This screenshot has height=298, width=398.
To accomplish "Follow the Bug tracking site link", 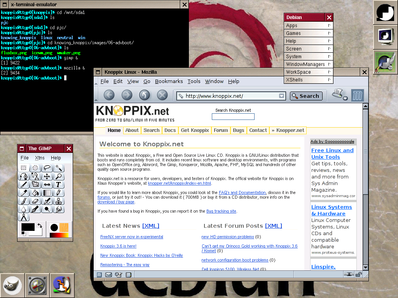I will 221,211.
